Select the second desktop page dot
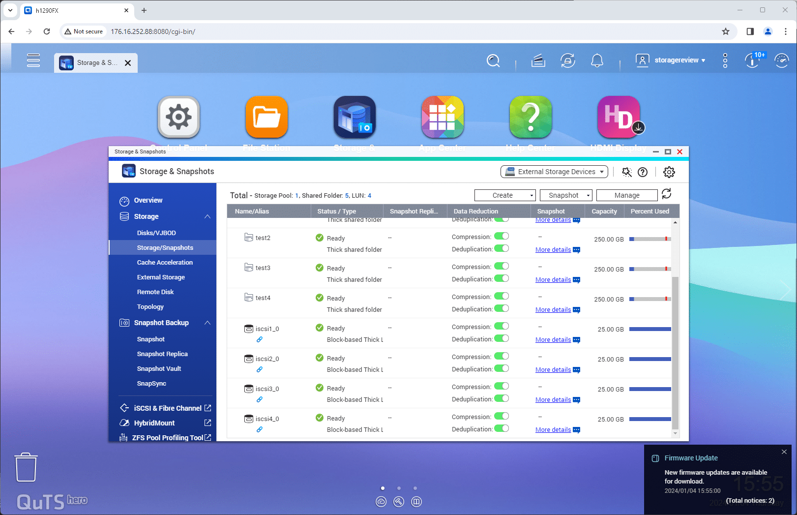Screen dimensions: 797x515 (x=399, y=488)
